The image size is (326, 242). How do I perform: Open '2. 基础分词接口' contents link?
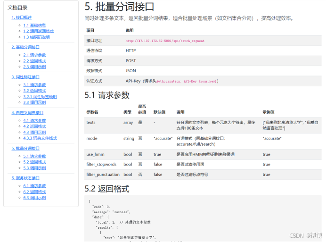point(25,47)
